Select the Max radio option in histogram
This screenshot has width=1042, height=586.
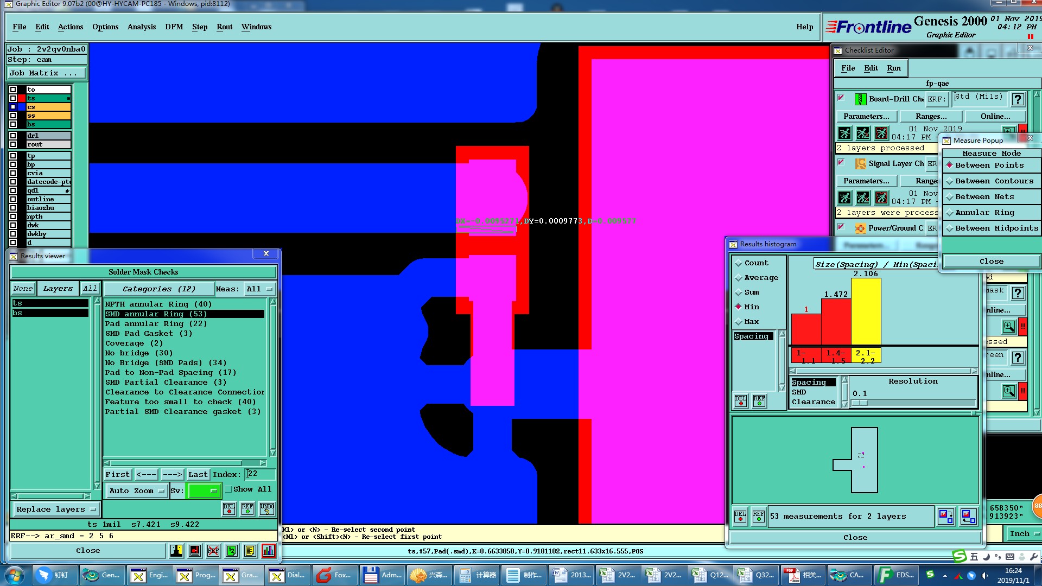click(739, 322)
